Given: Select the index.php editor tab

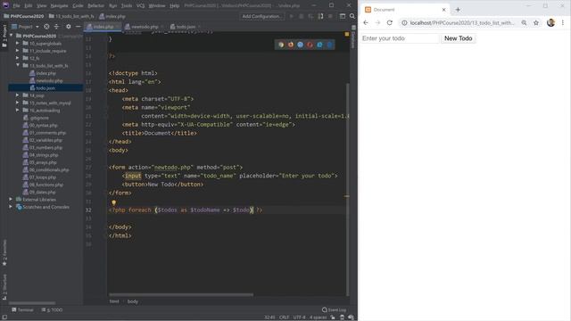Looking at the screenshot, I should (x=103, y=27).
